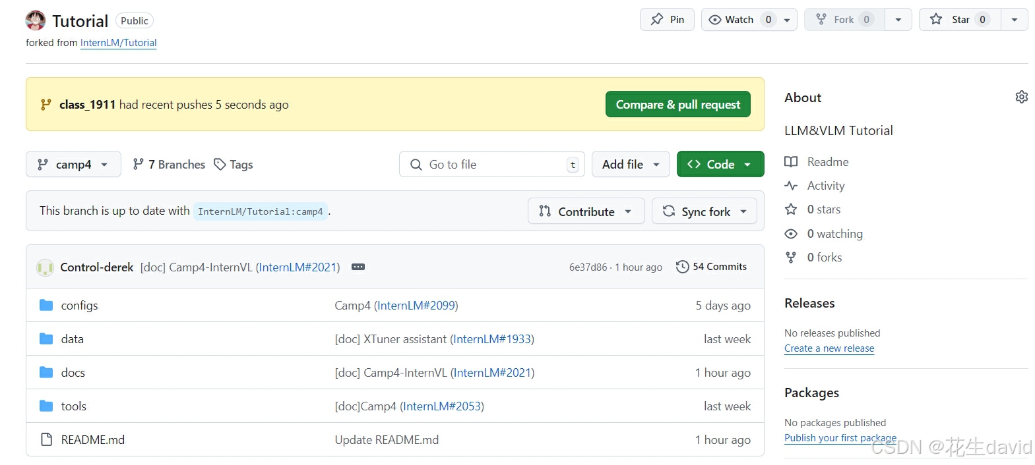Click the eye icon beside 0 watching

[791, 234]
